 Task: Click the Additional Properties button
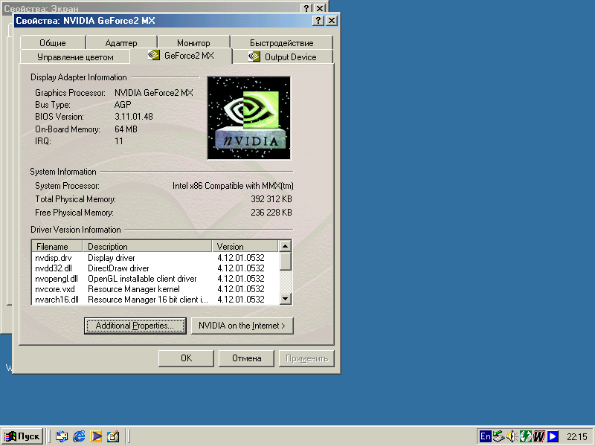coord(135,326)
